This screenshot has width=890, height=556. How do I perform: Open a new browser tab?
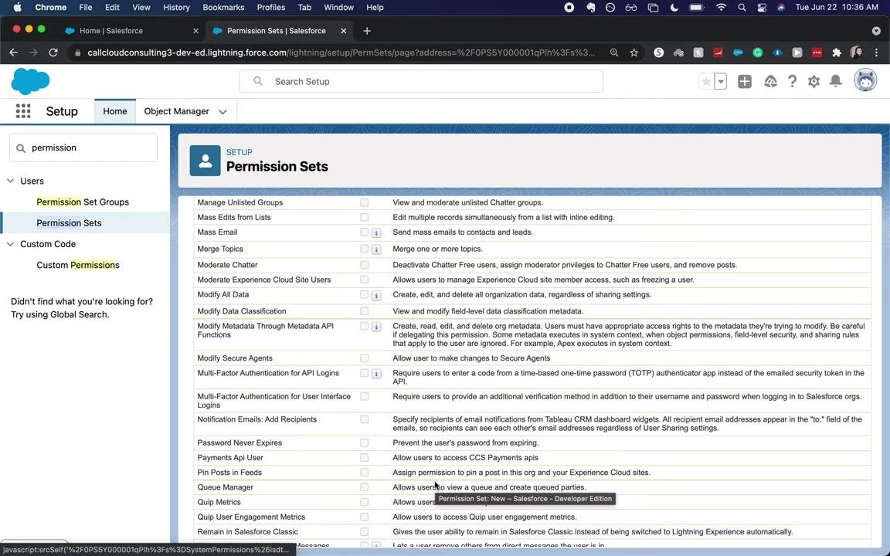point(367,31)
